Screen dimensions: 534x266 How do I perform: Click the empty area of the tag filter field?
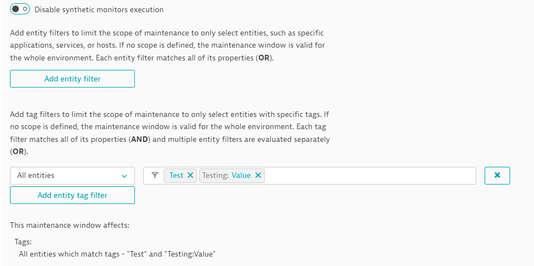(x=369, y=176)
